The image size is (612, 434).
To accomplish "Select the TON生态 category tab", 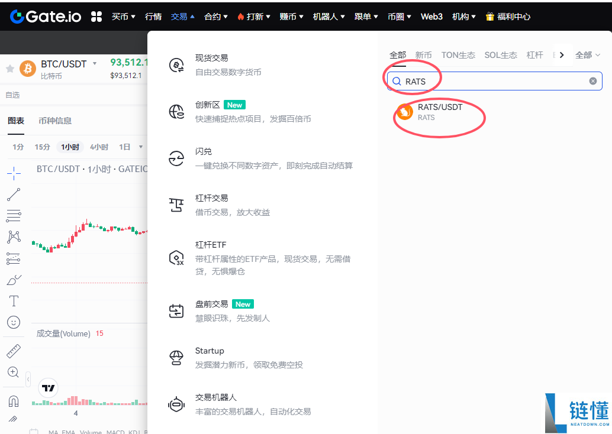I will point(458,55).
